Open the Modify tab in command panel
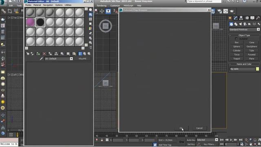The image size is (261, 147). pos(236,18)
